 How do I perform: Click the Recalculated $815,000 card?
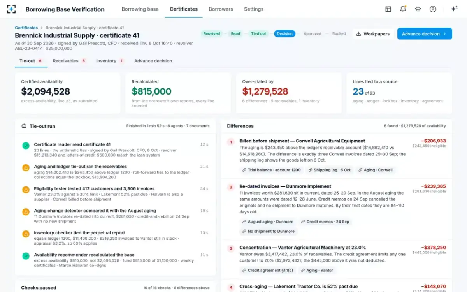178,93
